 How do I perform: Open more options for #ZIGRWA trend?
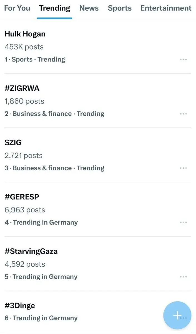click(183, 114)
